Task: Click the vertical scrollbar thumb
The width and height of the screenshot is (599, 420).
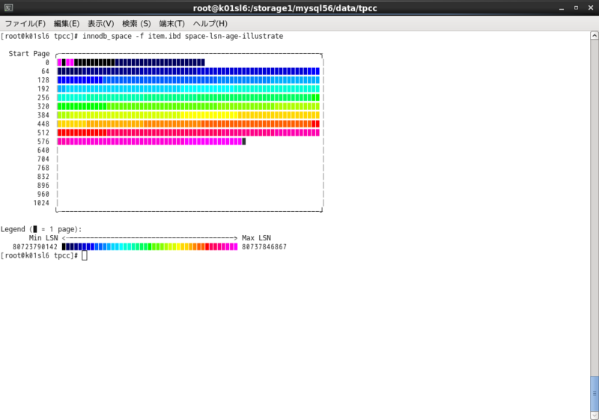Action: click(595, 393)
